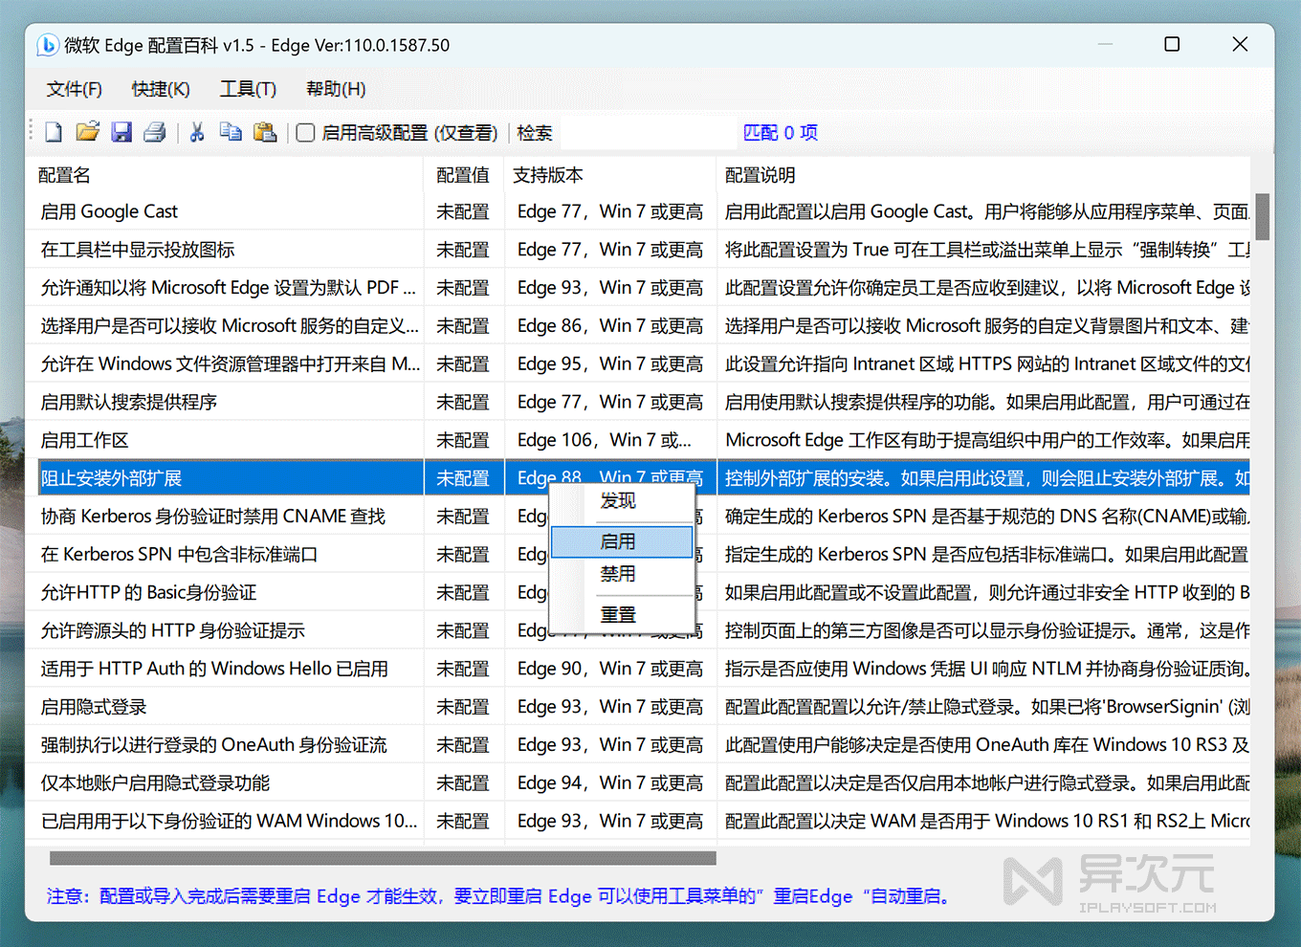
Task: Click the Save floppy disk icon
Action: [x=121, y=132]
